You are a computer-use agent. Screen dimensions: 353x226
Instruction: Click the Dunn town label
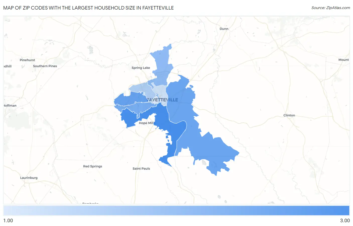(x=224, y=29)
